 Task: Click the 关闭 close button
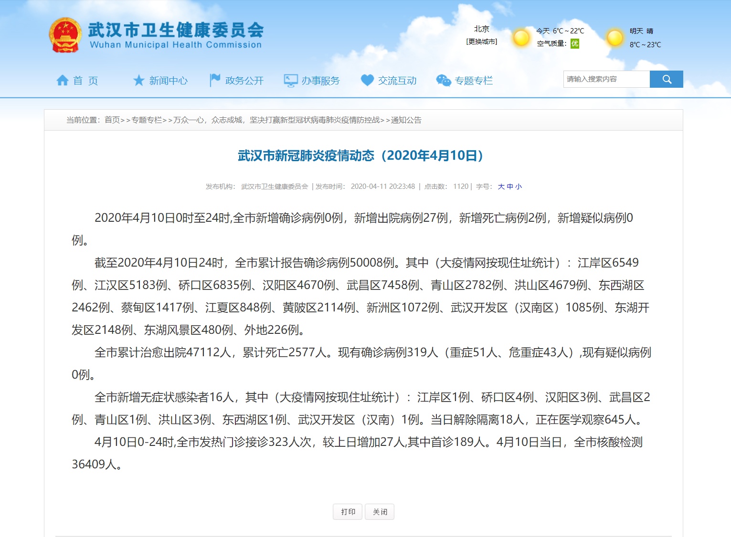[x=380, y=512]
